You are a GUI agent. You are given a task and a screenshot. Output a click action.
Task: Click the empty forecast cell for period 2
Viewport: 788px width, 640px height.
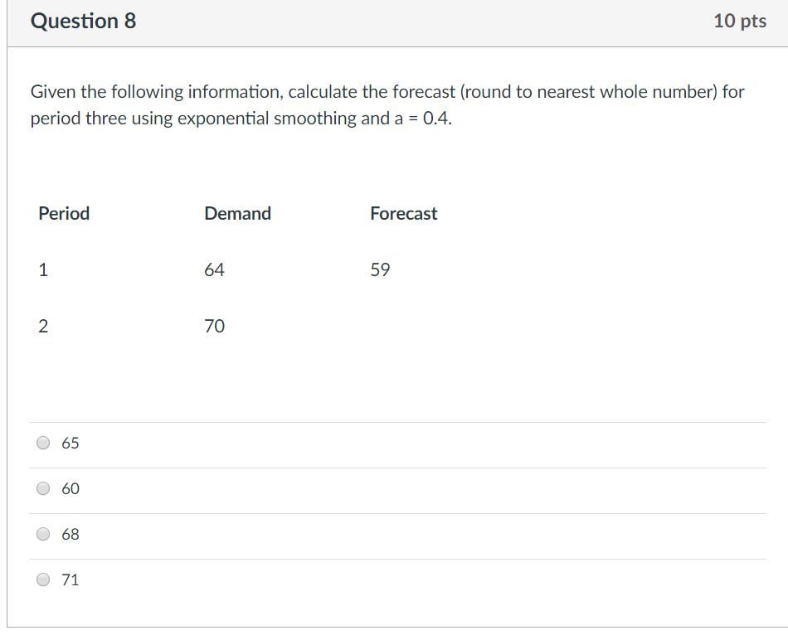click(403, 327)
